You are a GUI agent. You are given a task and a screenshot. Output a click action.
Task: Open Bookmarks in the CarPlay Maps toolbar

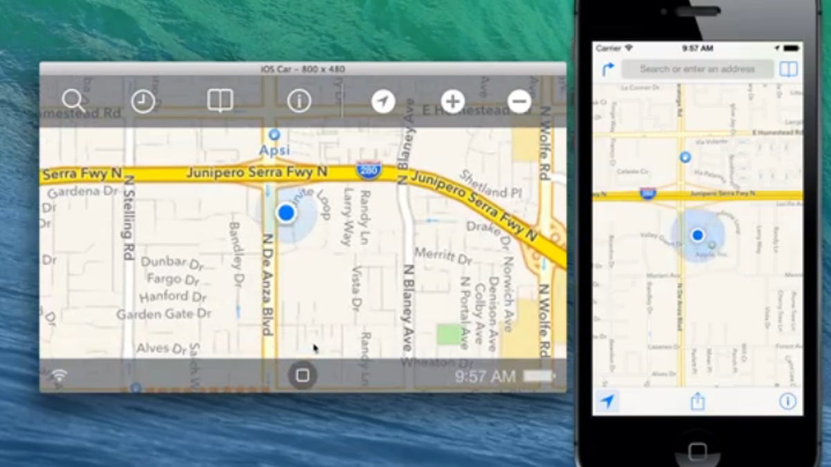pyautogui.click(x=219, y=100)
